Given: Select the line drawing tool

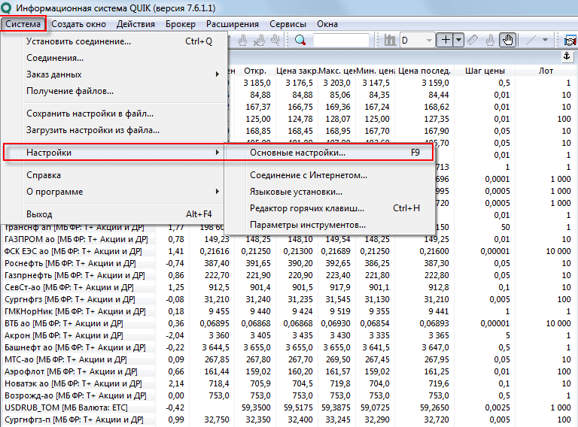Looking at the screenshot, I should (x=530, y=40).
